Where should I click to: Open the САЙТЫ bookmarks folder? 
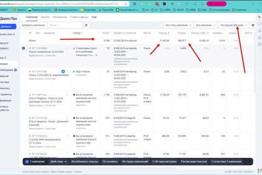click(x=165, y=10)
